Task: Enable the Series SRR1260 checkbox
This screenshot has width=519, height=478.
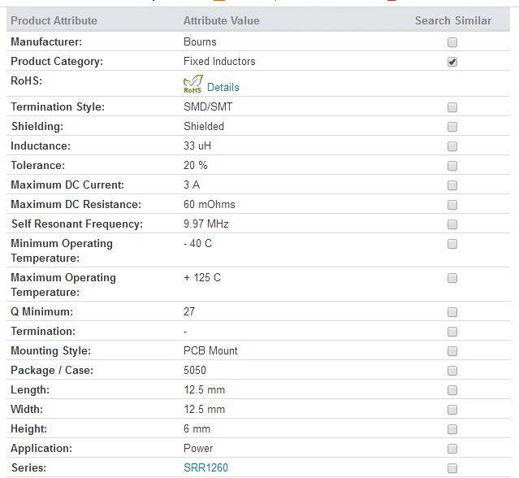Action: [x=452, y=468]
